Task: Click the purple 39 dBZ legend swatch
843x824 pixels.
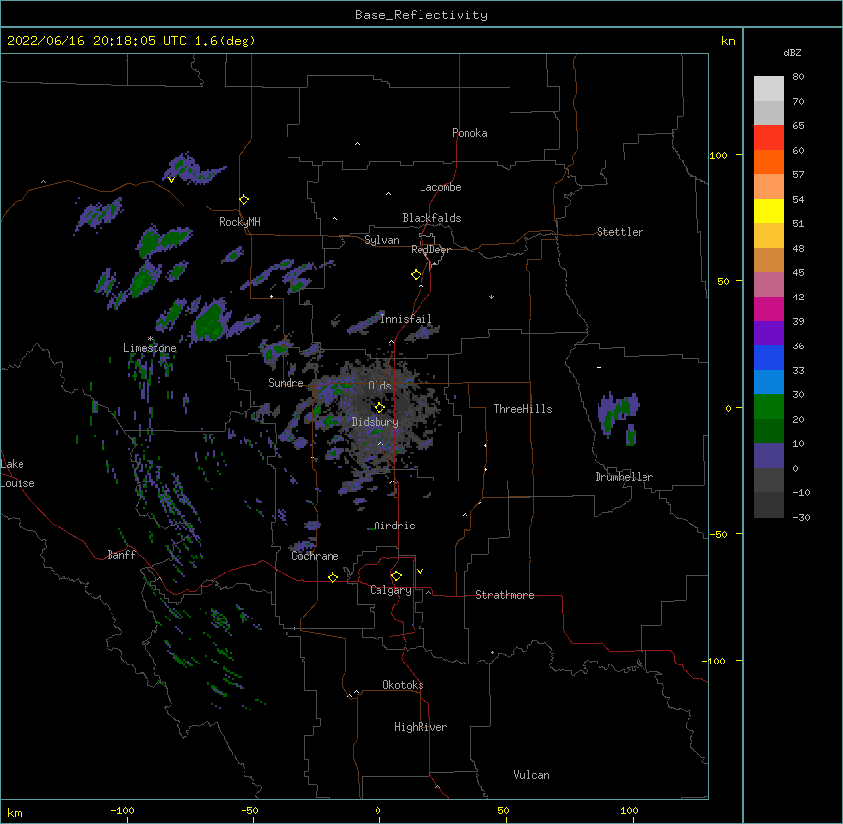Action: [769, 334]
